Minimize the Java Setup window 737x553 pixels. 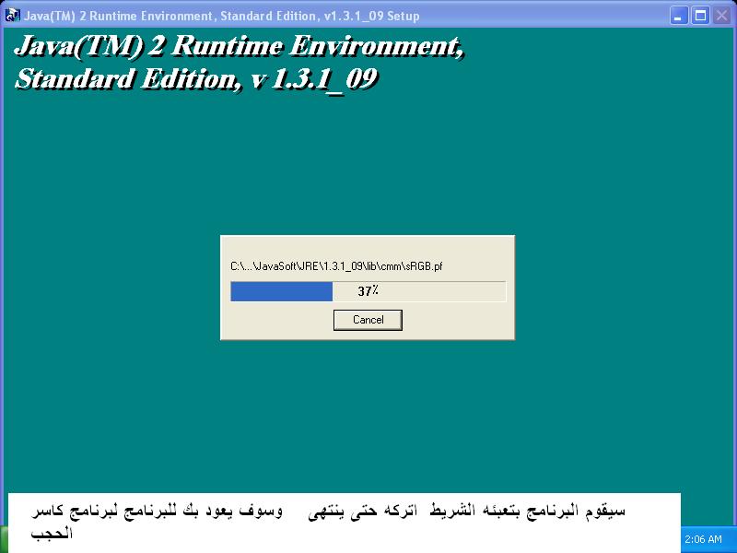coord(678,16)
